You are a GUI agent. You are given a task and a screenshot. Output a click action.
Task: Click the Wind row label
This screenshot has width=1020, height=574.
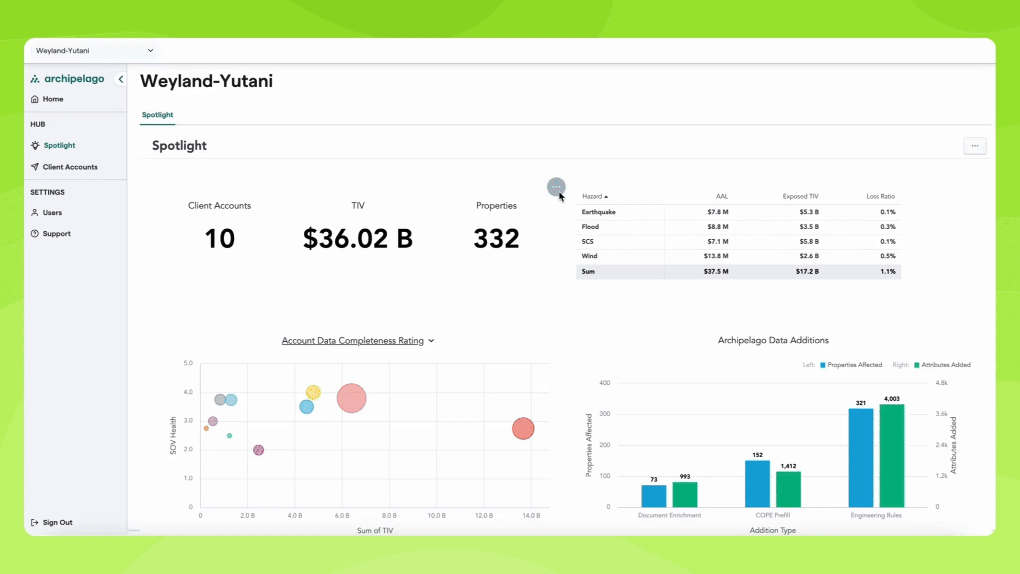point(589,256)
